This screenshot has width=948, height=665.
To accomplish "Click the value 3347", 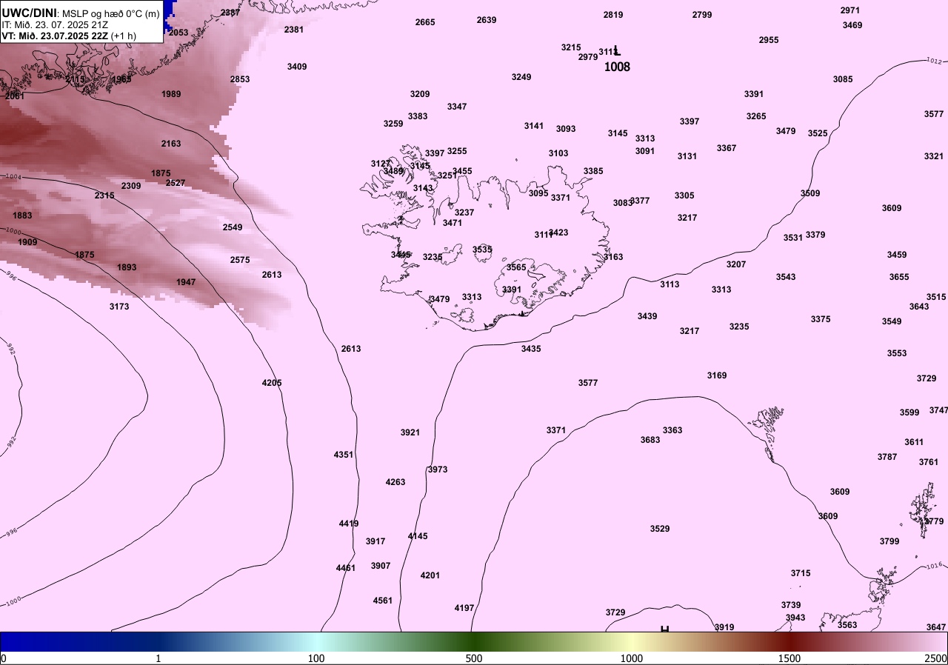I will click(x=457, y=107).
